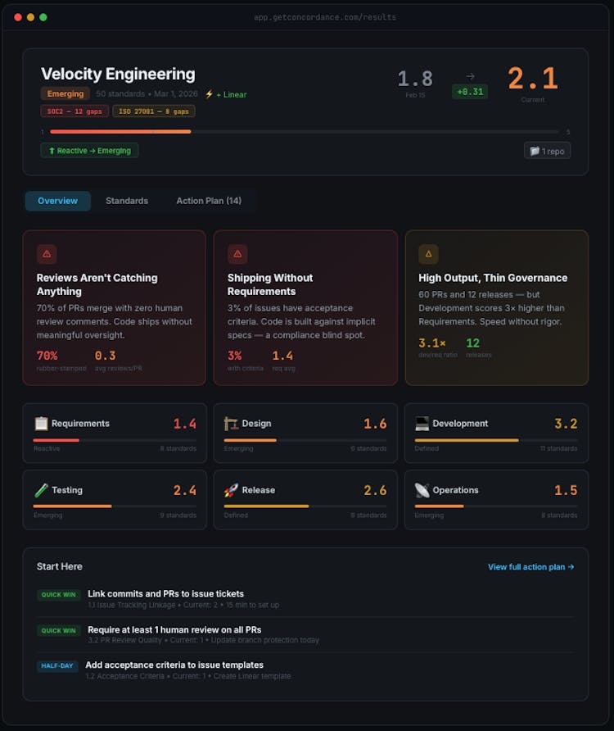Open Link commits and PRs to issue tickets
The height and width of the screenshot is (731, 614).
click(165, 593)
